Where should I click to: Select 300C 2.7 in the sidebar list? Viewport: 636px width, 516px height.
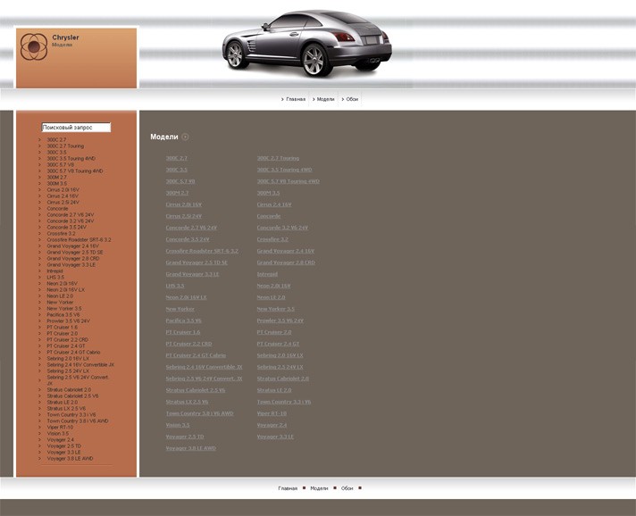point(56,139)
